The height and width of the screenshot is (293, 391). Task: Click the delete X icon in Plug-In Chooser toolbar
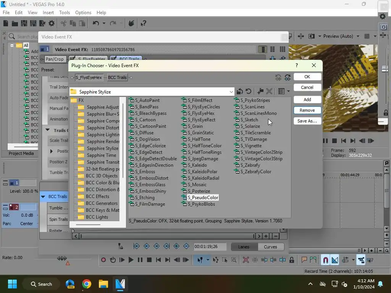(x=269, y=92)
